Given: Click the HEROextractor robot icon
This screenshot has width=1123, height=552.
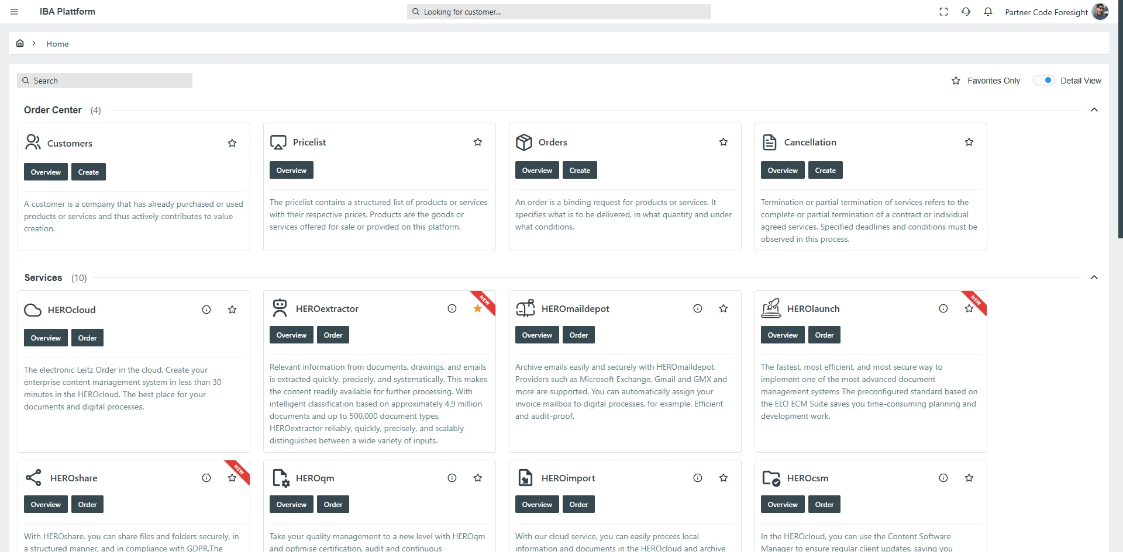Looking at the screenshot, I should [x=280, y=308].
